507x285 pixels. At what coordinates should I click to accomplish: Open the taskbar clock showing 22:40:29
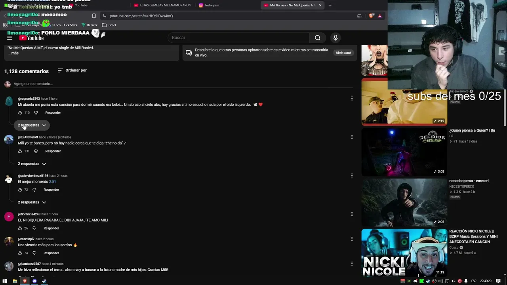point(485,281)
